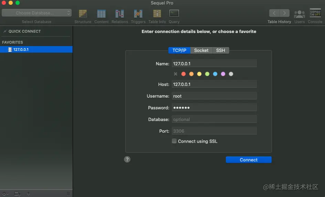
Task: Select the gray color swatch
Action: point(231,74)
